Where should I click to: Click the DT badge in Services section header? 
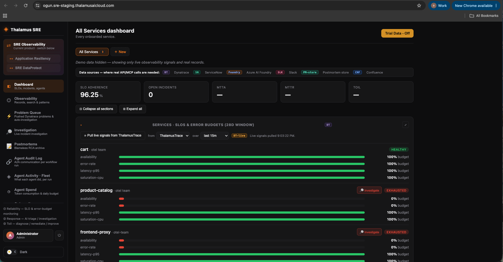pyautogui.click(x=328, y=125)
